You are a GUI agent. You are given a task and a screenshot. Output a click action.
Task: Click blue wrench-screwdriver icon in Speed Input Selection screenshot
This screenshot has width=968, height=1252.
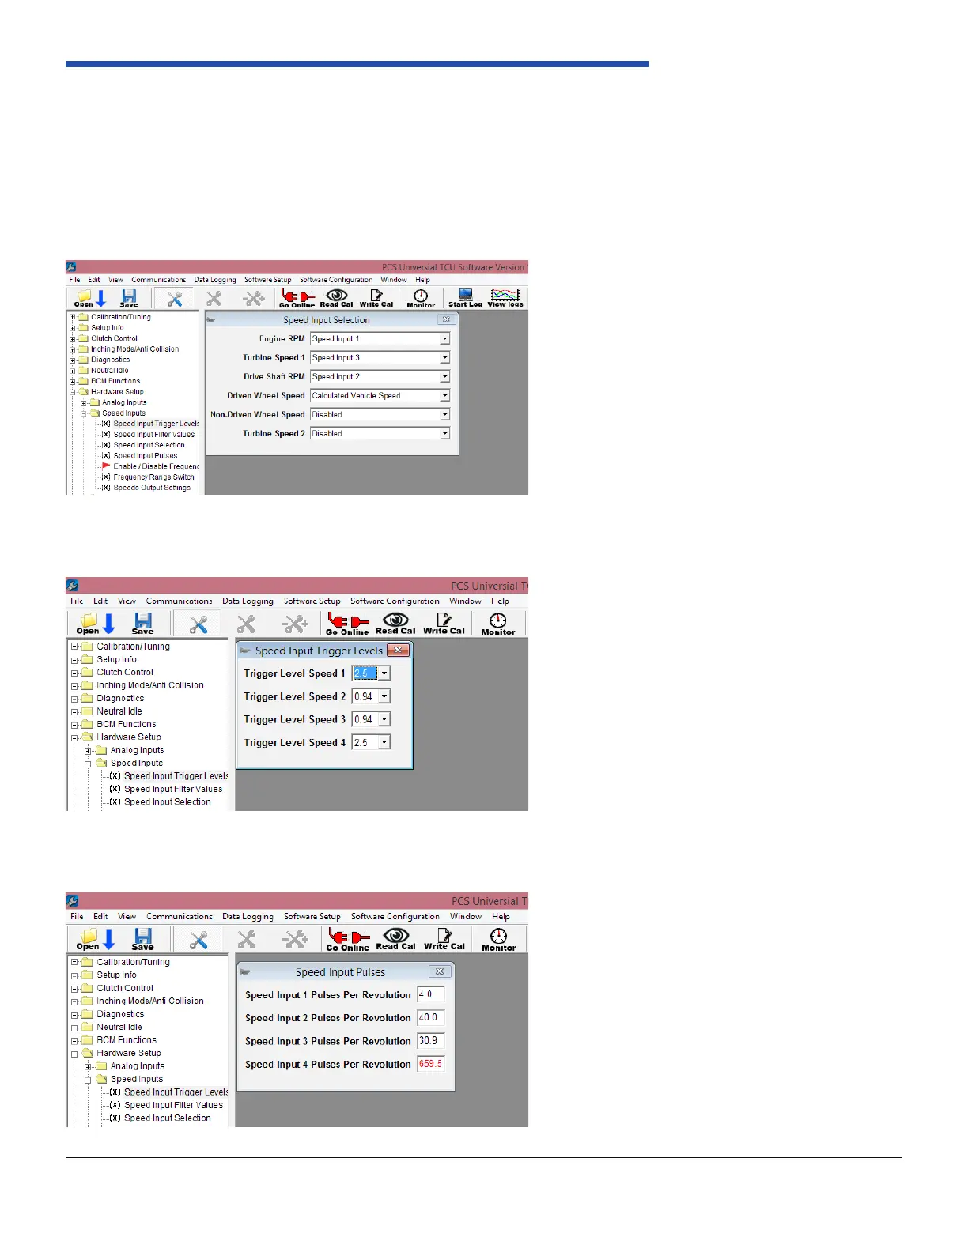click(175, 298)
